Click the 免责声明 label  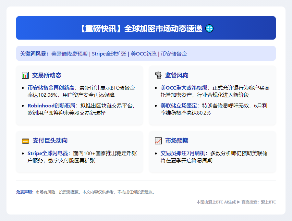tap(24, 192)
